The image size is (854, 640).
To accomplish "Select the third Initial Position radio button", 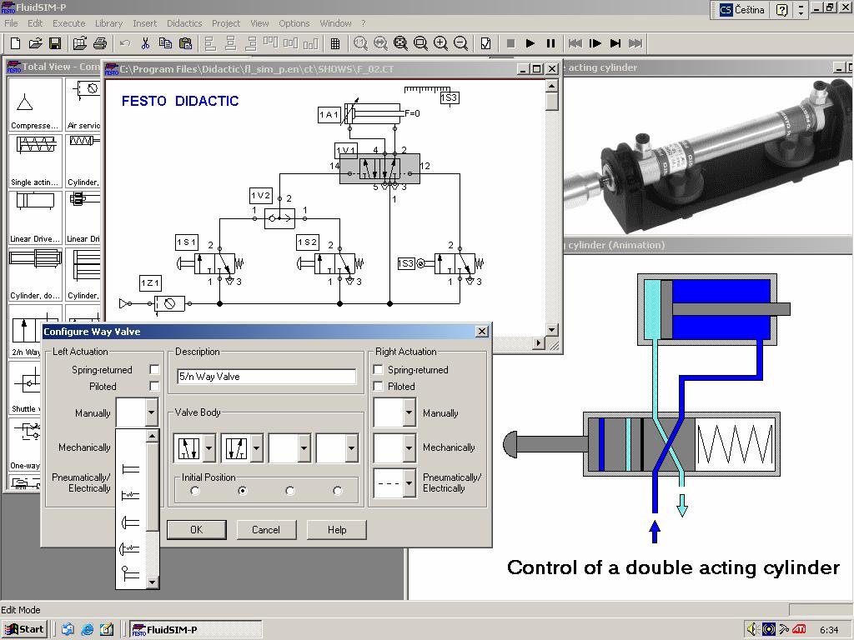I will coord(289,491).
